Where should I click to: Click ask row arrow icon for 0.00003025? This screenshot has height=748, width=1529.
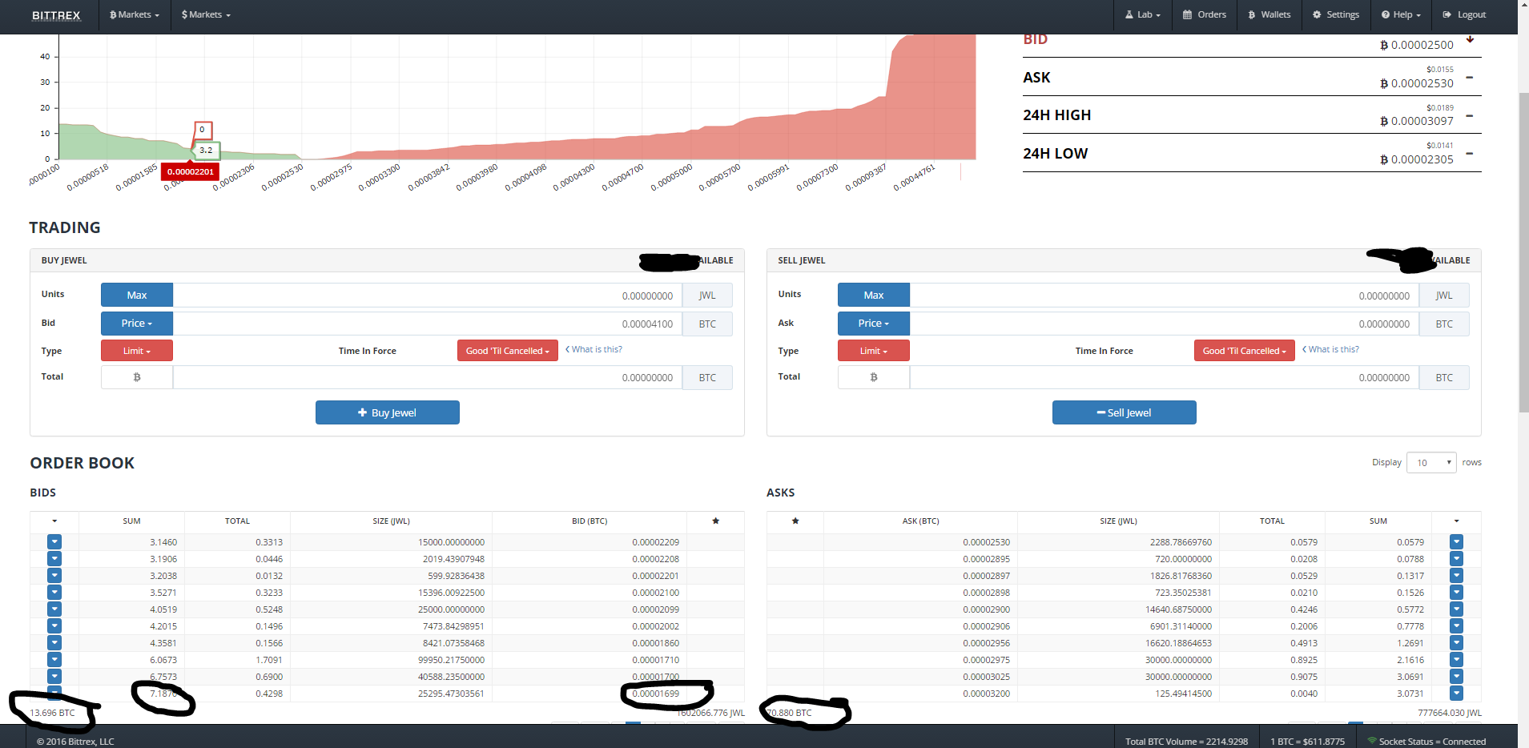point(1456,677)
